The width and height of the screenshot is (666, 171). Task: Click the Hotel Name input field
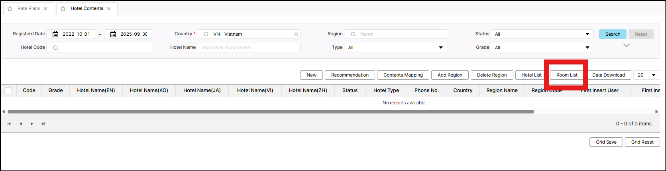coord(249,48)
